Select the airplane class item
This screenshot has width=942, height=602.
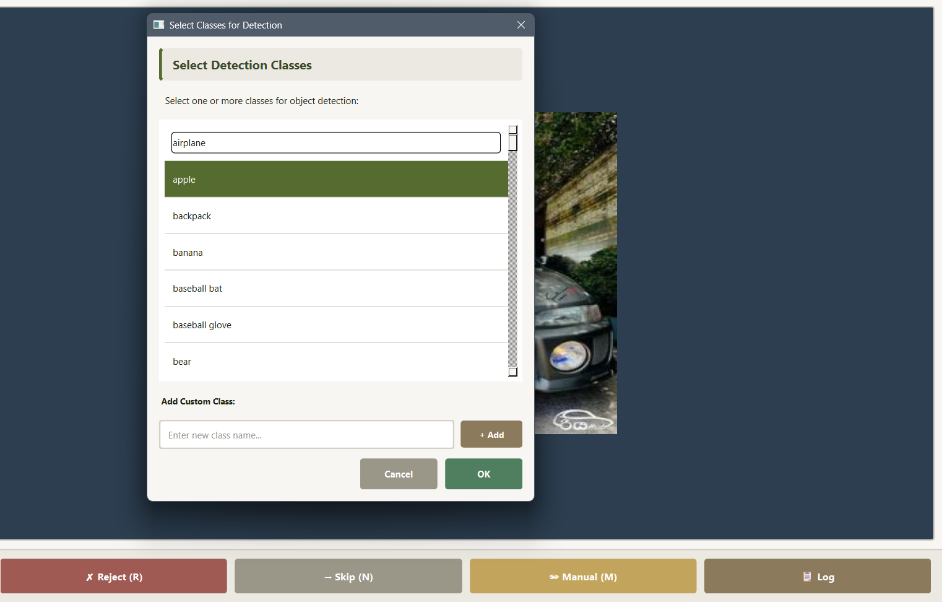(336, 142)
